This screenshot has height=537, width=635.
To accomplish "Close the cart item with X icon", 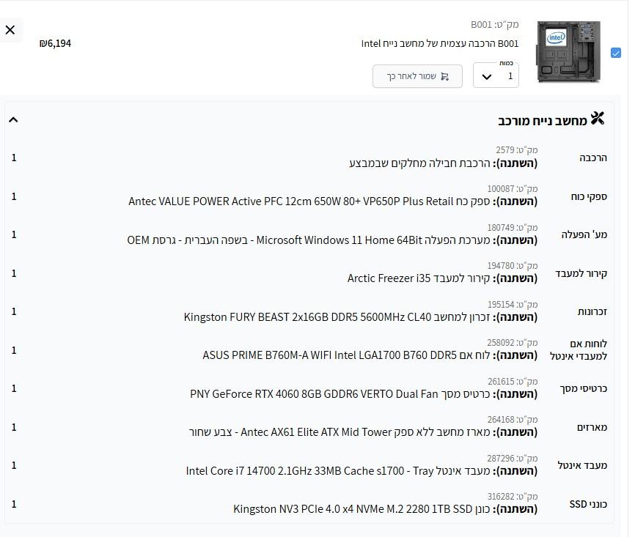I will click(x=10, y=30).
